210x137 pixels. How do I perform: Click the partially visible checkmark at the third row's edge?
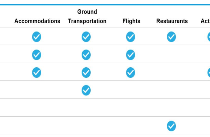pos(209,72)
